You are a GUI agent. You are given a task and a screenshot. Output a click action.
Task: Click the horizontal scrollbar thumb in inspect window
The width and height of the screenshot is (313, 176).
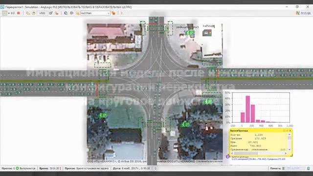[246, 153]
